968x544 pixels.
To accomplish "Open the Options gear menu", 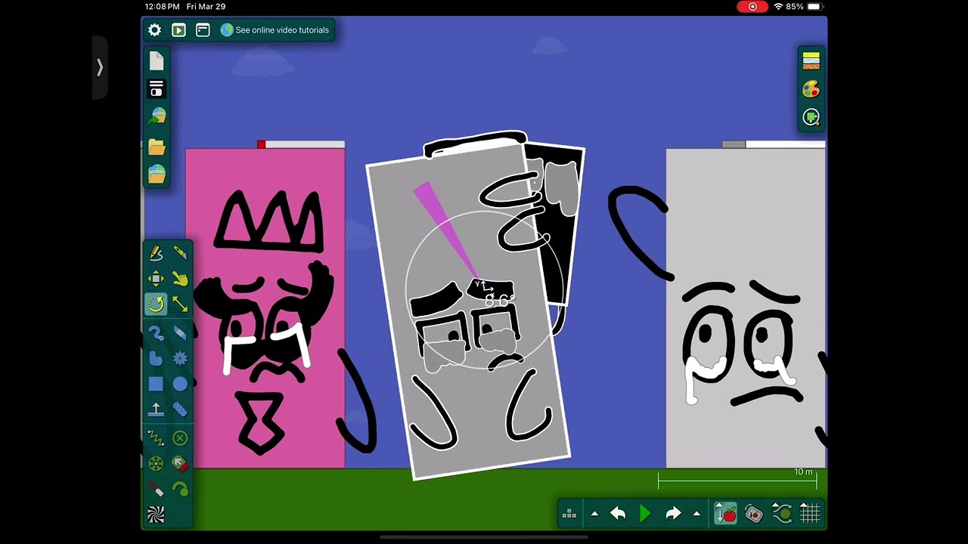I will coord(155,30).
